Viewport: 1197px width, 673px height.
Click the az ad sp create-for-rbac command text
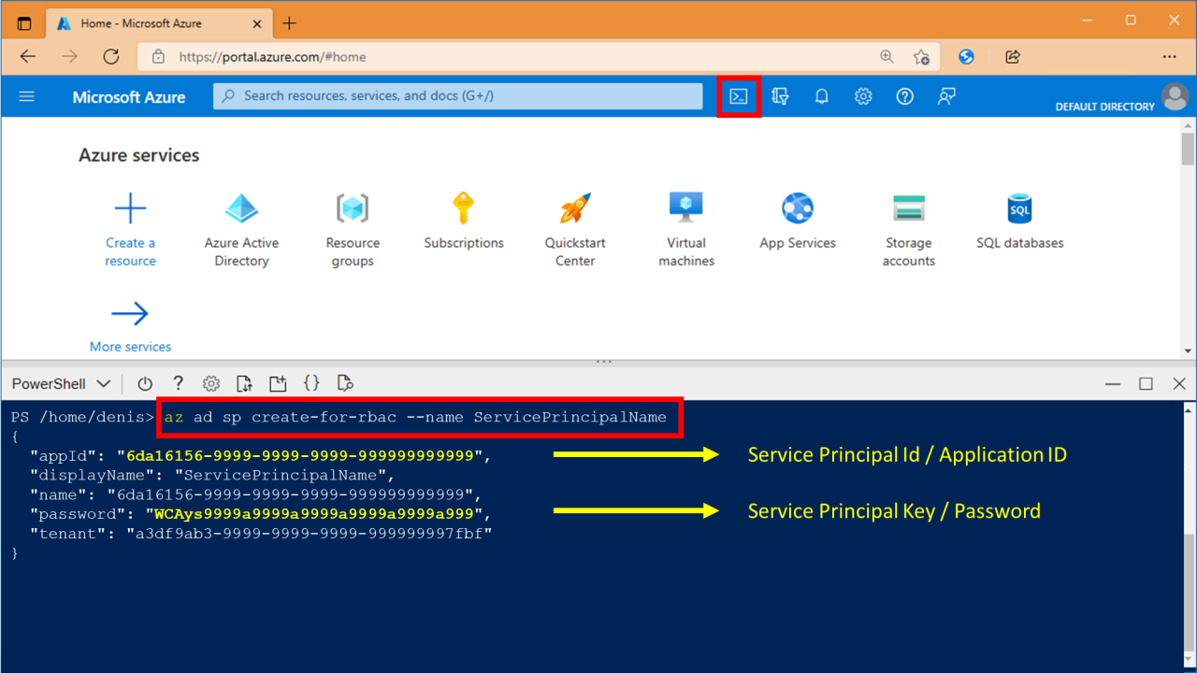coord(415,417)
